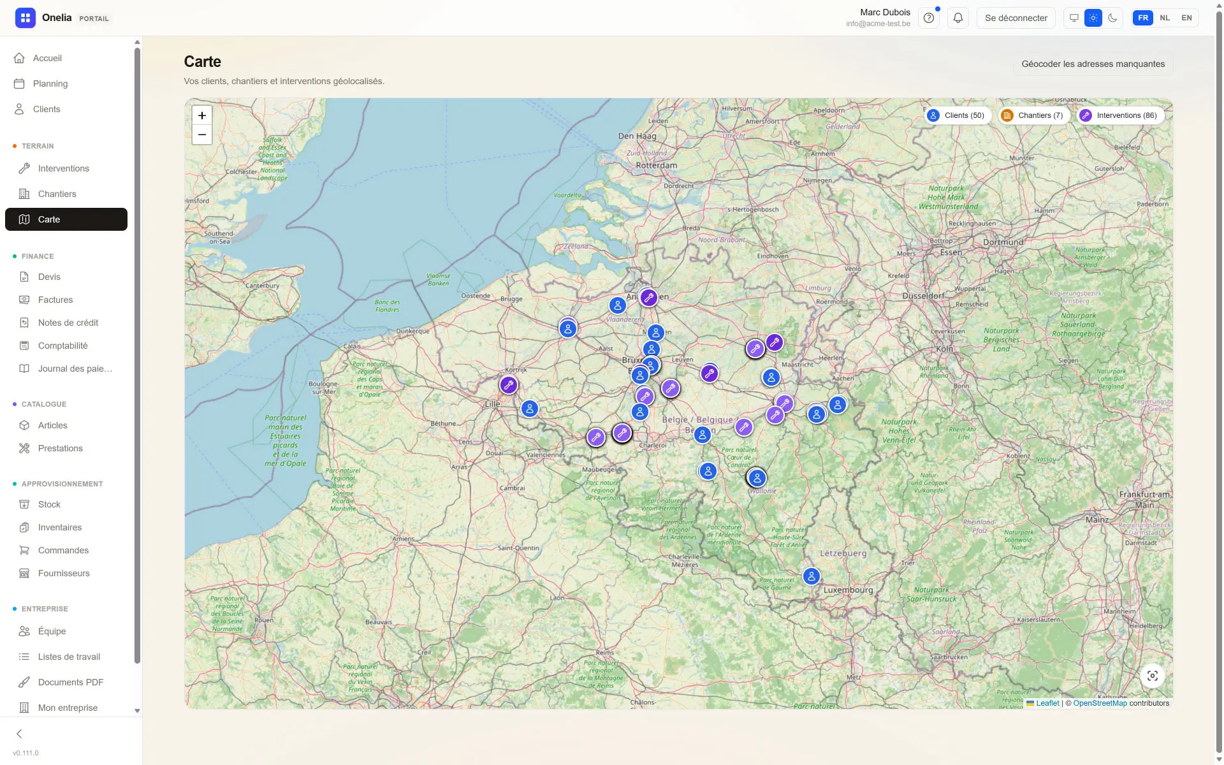
Task: Enable light theme sun icon
Action: [x=1093, y=18]
